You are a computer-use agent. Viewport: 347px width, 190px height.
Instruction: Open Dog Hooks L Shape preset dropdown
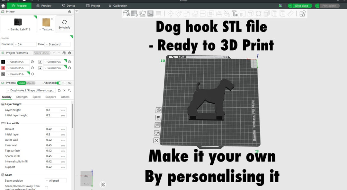coord(31,90)
